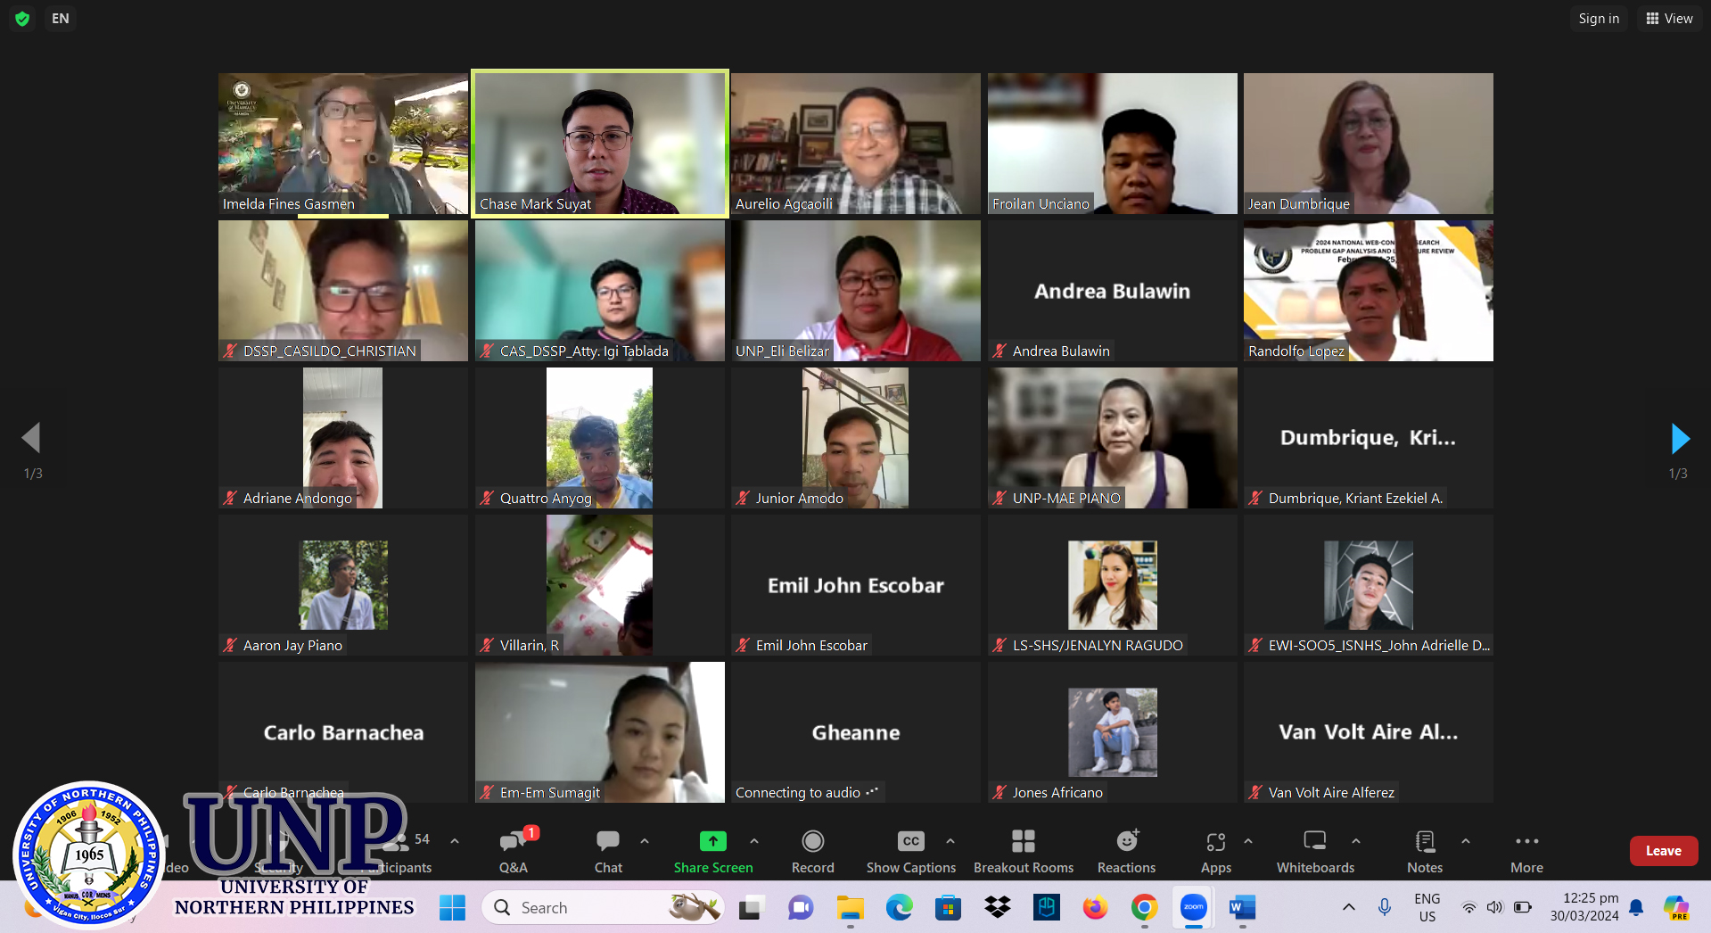Open the Chat panel

point(608,851)
